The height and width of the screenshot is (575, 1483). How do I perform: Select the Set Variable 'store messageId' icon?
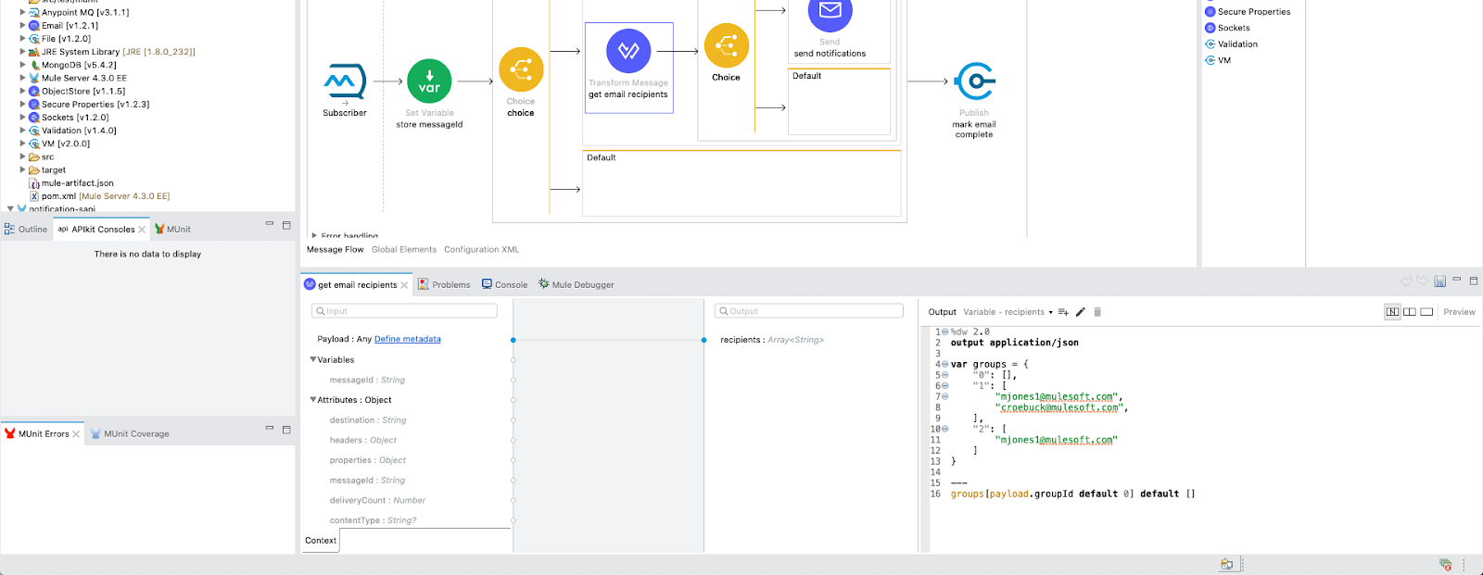pyautogui.click(x=429, y=81)
